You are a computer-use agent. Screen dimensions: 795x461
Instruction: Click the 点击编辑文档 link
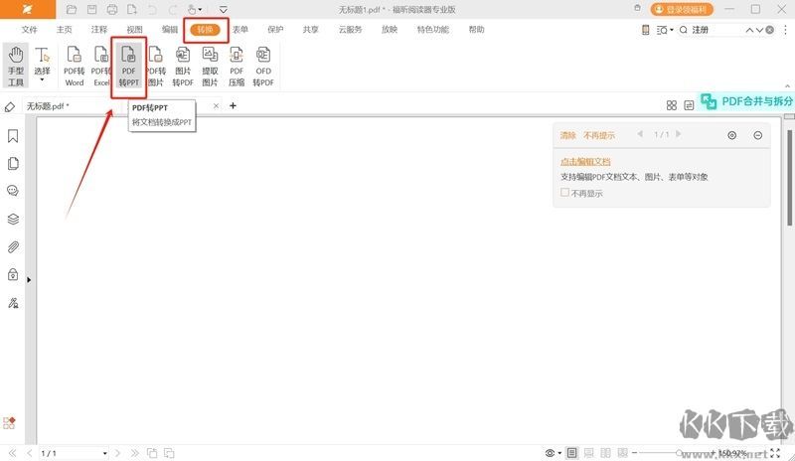point(585,161)
